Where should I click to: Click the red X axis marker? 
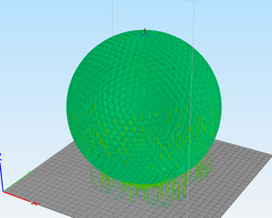tap(35, 203)
